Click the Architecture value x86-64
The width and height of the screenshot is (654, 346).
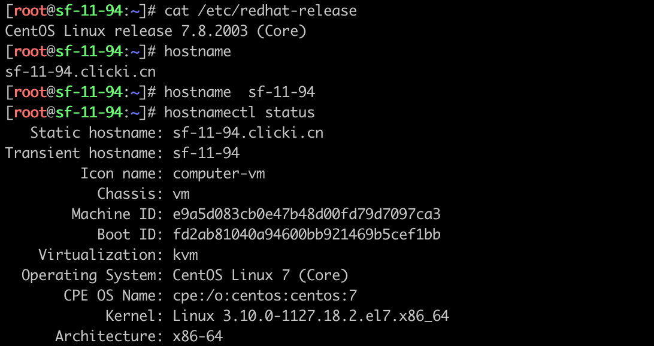[x=198, y=336]
